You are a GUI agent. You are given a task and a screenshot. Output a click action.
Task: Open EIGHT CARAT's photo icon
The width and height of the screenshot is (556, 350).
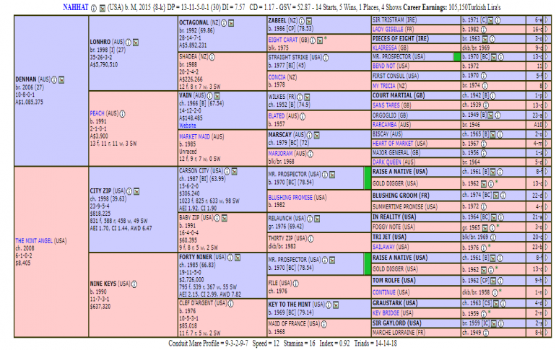point(319,40)
